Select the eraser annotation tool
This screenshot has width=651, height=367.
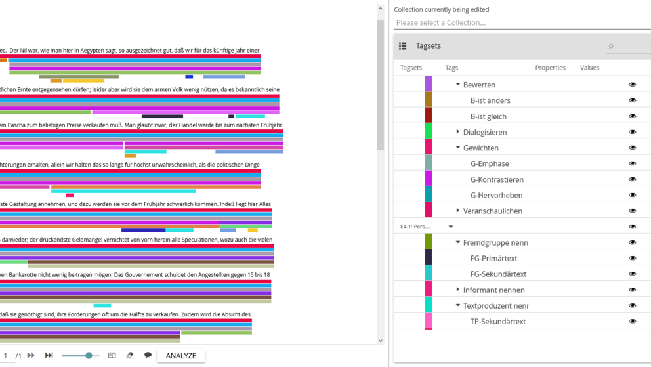130,355
